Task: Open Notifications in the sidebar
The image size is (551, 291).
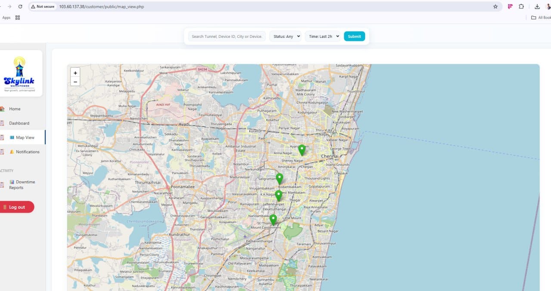Action: click(28, 152)
